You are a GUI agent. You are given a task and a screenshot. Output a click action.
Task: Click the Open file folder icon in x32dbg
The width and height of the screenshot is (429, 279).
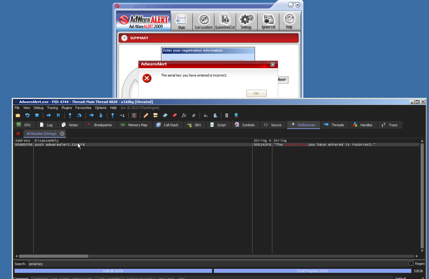coord(18,115)
